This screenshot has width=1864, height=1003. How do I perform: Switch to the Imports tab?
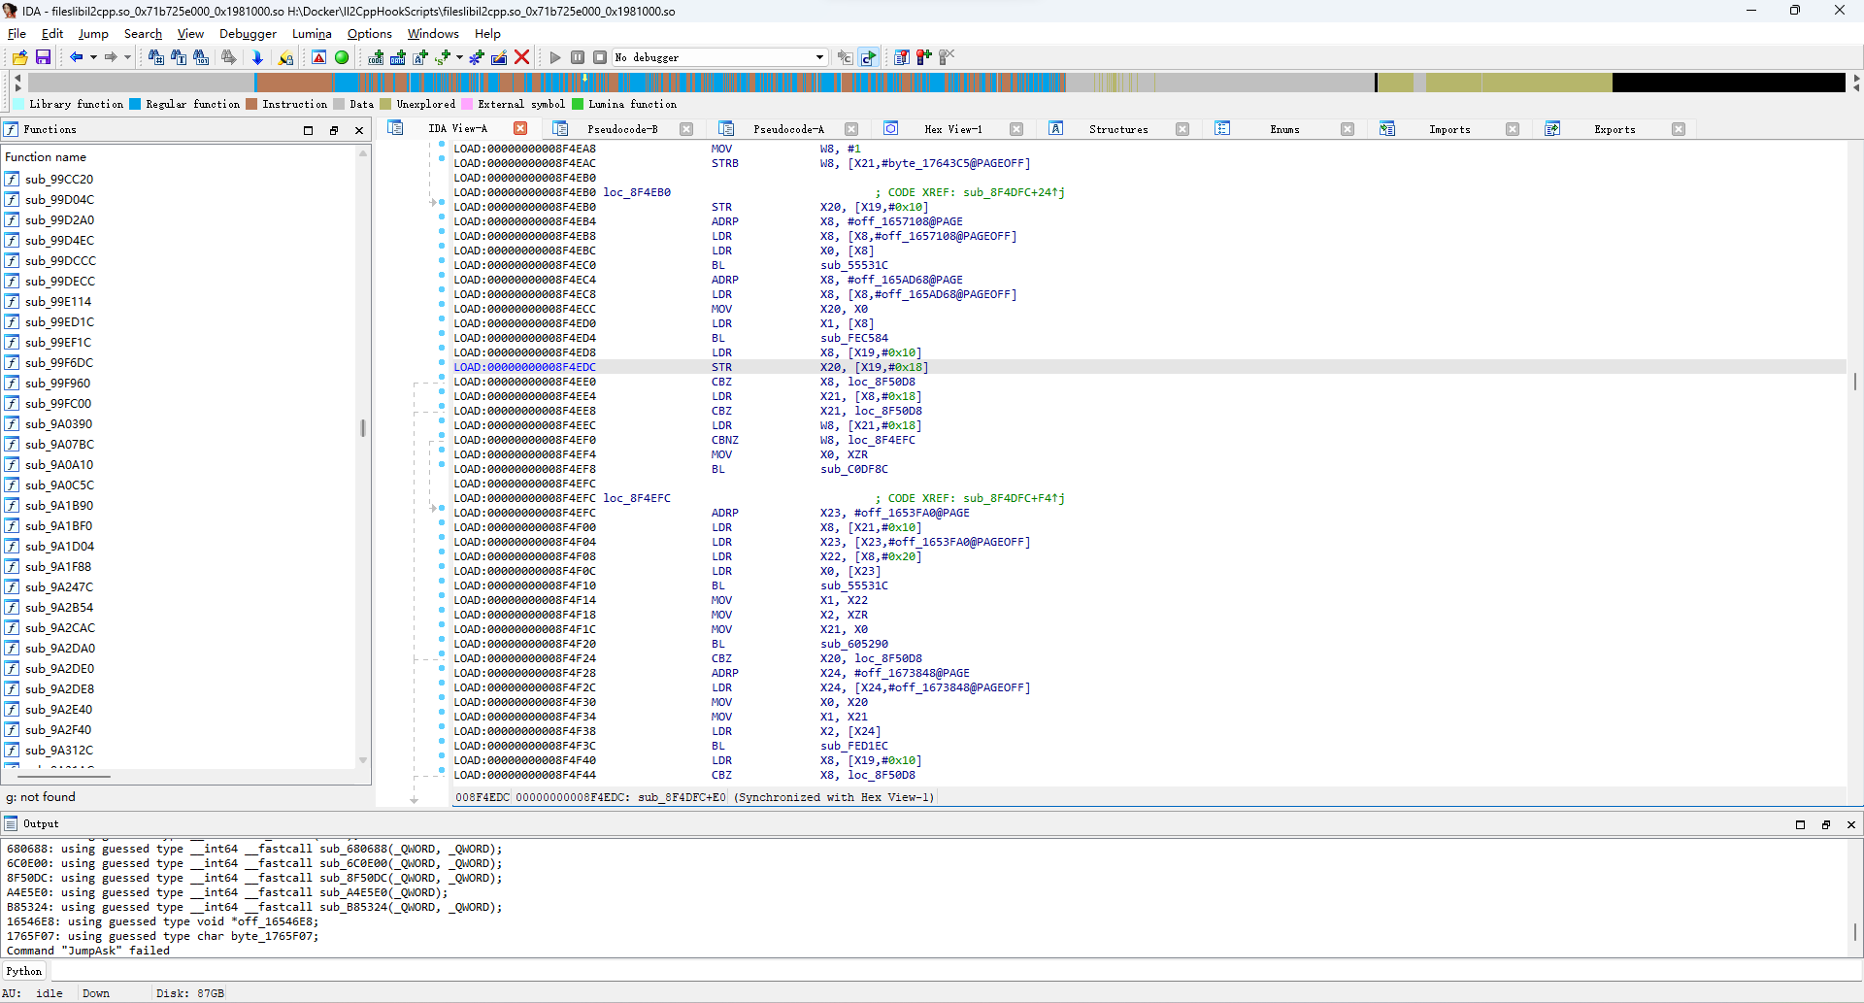1449,129
